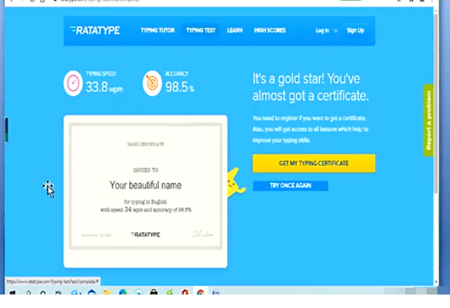This screenshot has width=450, height=308.
Task: Open the Report a problem side tab
Action: pyautogui.click(x=428, y=120)
